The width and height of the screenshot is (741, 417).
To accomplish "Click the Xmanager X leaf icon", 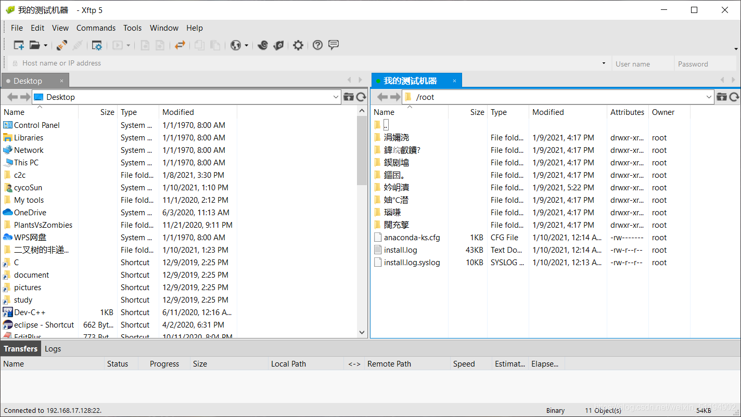I will [278, 45].
